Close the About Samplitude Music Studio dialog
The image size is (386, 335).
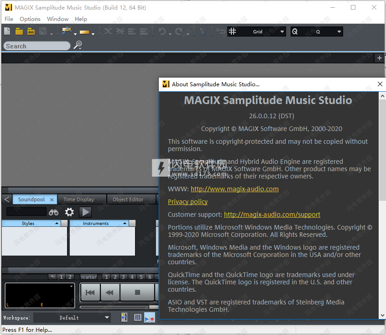coord(380,84)
